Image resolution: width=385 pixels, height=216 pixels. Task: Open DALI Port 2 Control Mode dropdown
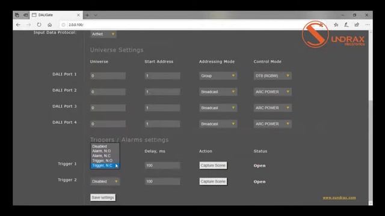click(x=273, y=92)
